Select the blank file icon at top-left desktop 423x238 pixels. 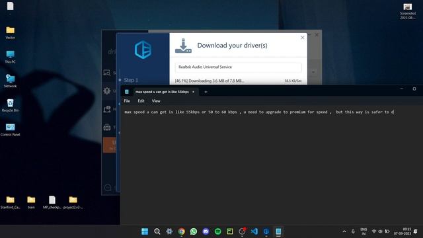[11, 6]
